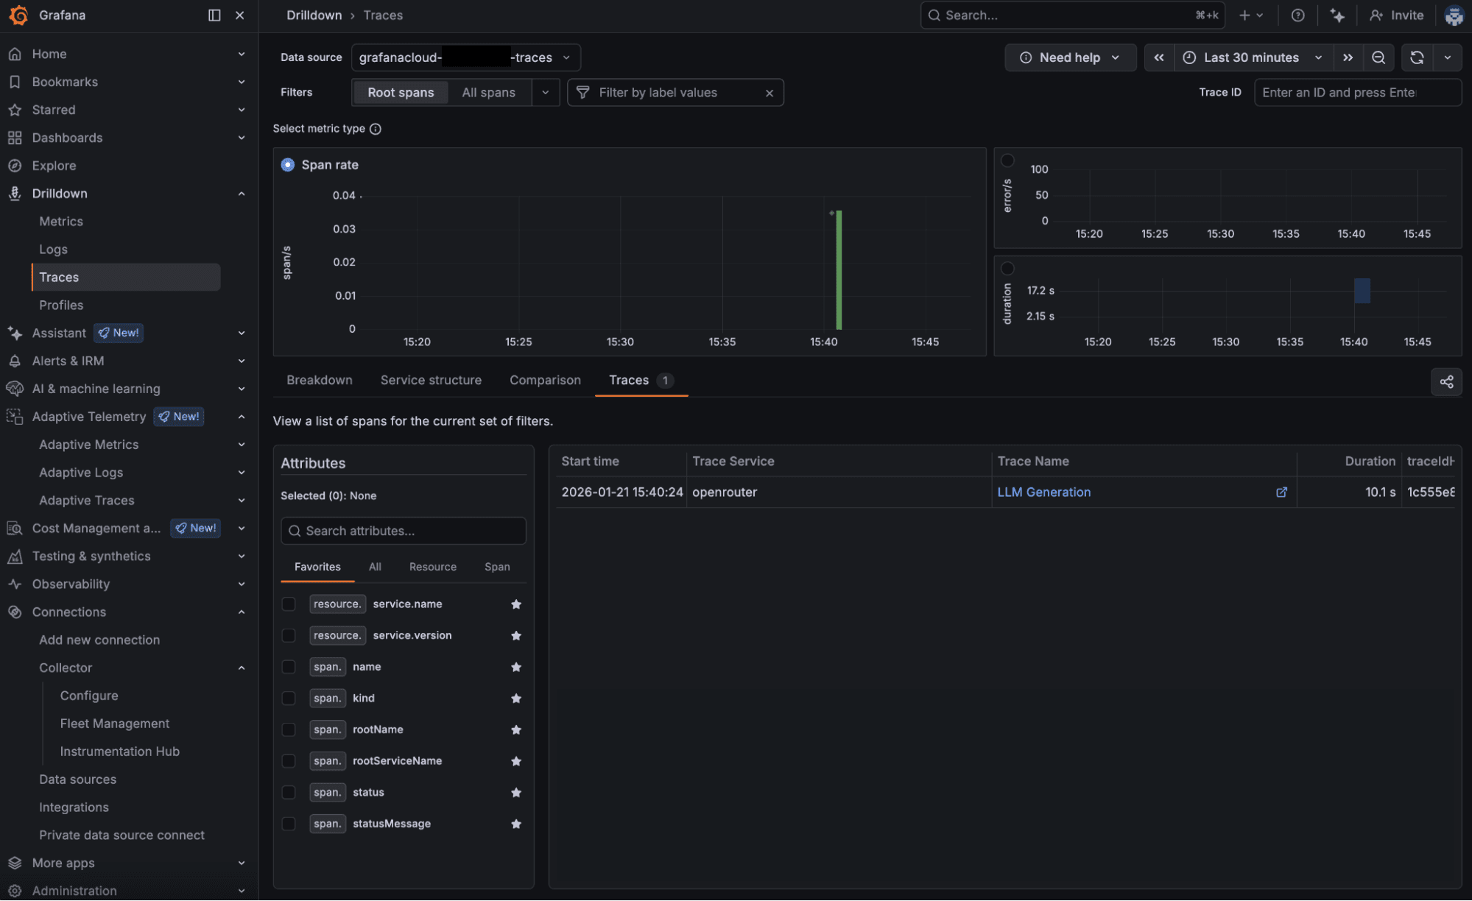The width and height of the screenshot is (1472, 901).
Task: Clear the Filter by label values field
Action: point(769,93)
